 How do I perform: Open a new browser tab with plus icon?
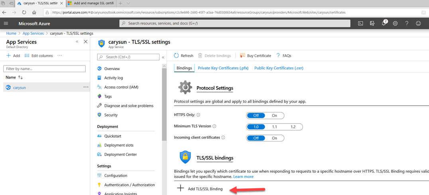click(x=120, y=4)
